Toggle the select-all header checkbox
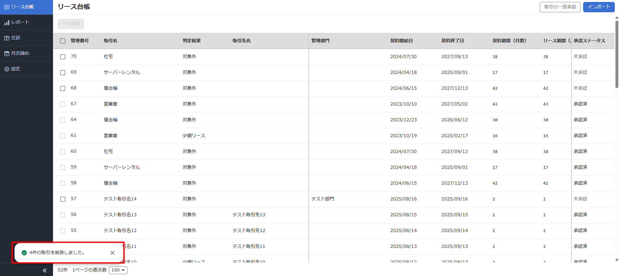This screenshot has width=619, height=276. tap(63, 41)
